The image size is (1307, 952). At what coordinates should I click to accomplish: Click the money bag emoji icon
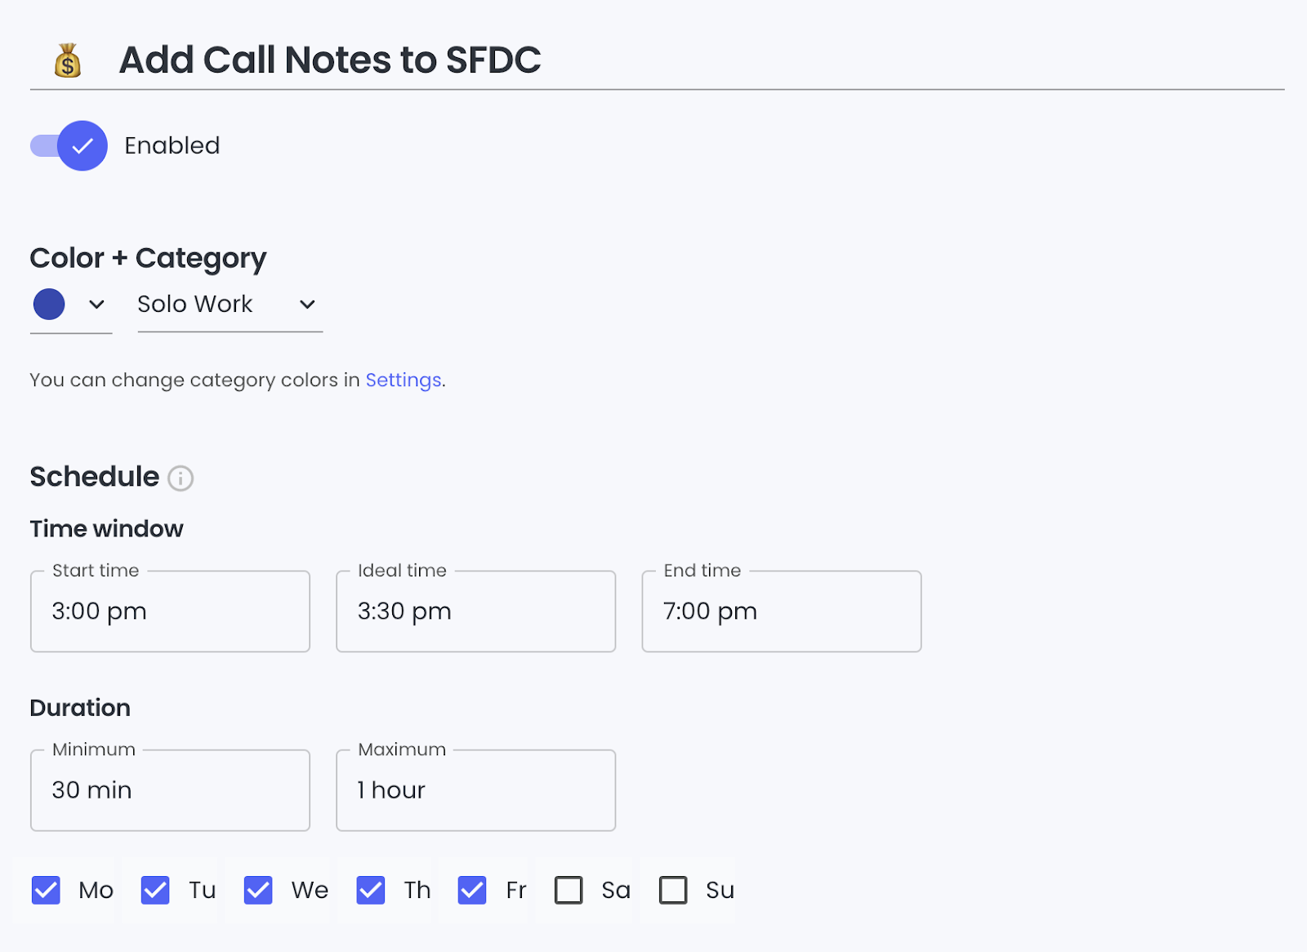68,60
